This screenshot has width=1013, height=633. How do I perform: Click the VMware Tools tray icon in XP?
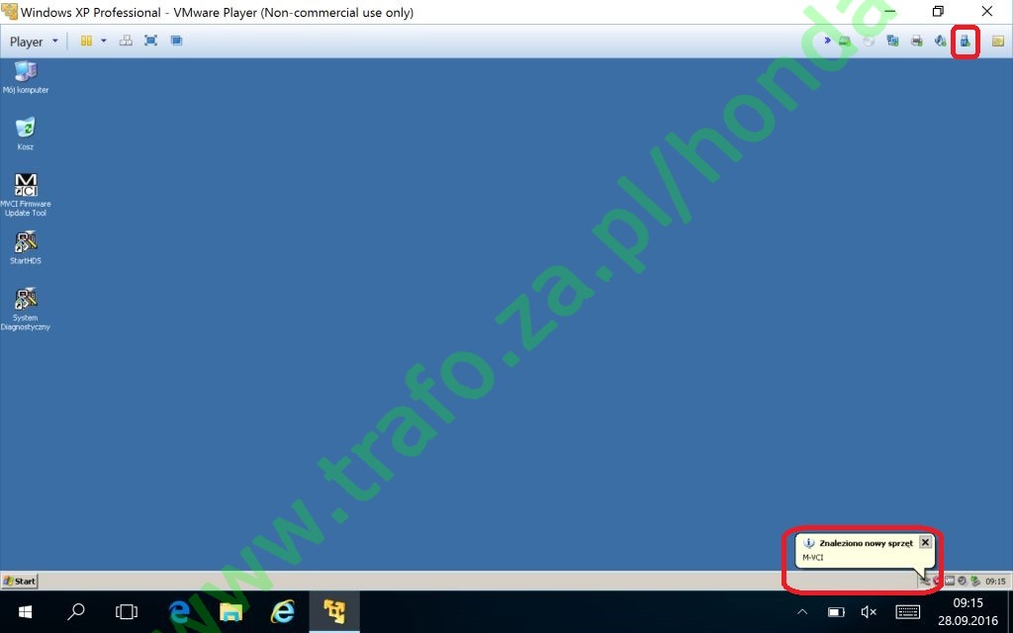pyautogui.click(x=950, y=582)
